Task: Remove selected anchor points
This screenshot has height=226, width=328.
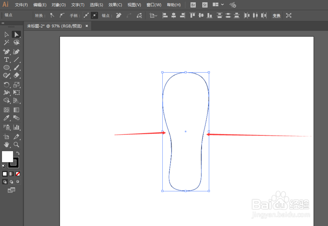Action: tap(119, 15)
